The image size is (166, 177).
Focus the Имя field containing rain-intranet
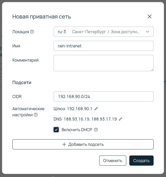coord(103,46)
